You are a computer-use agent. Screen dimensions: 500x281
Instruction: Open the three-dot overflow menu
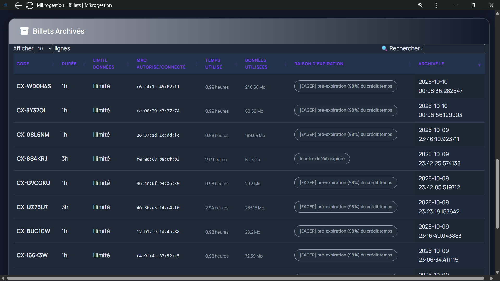(x=436, y=5)
